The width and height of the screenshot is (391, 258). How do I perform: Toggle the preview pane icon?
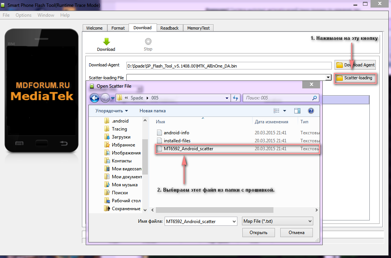[x=297, y=111]
